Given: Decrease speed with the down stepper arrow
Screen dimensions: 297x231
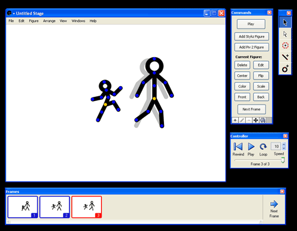Looking at the screenshot, I should click(x=284, y=148).
